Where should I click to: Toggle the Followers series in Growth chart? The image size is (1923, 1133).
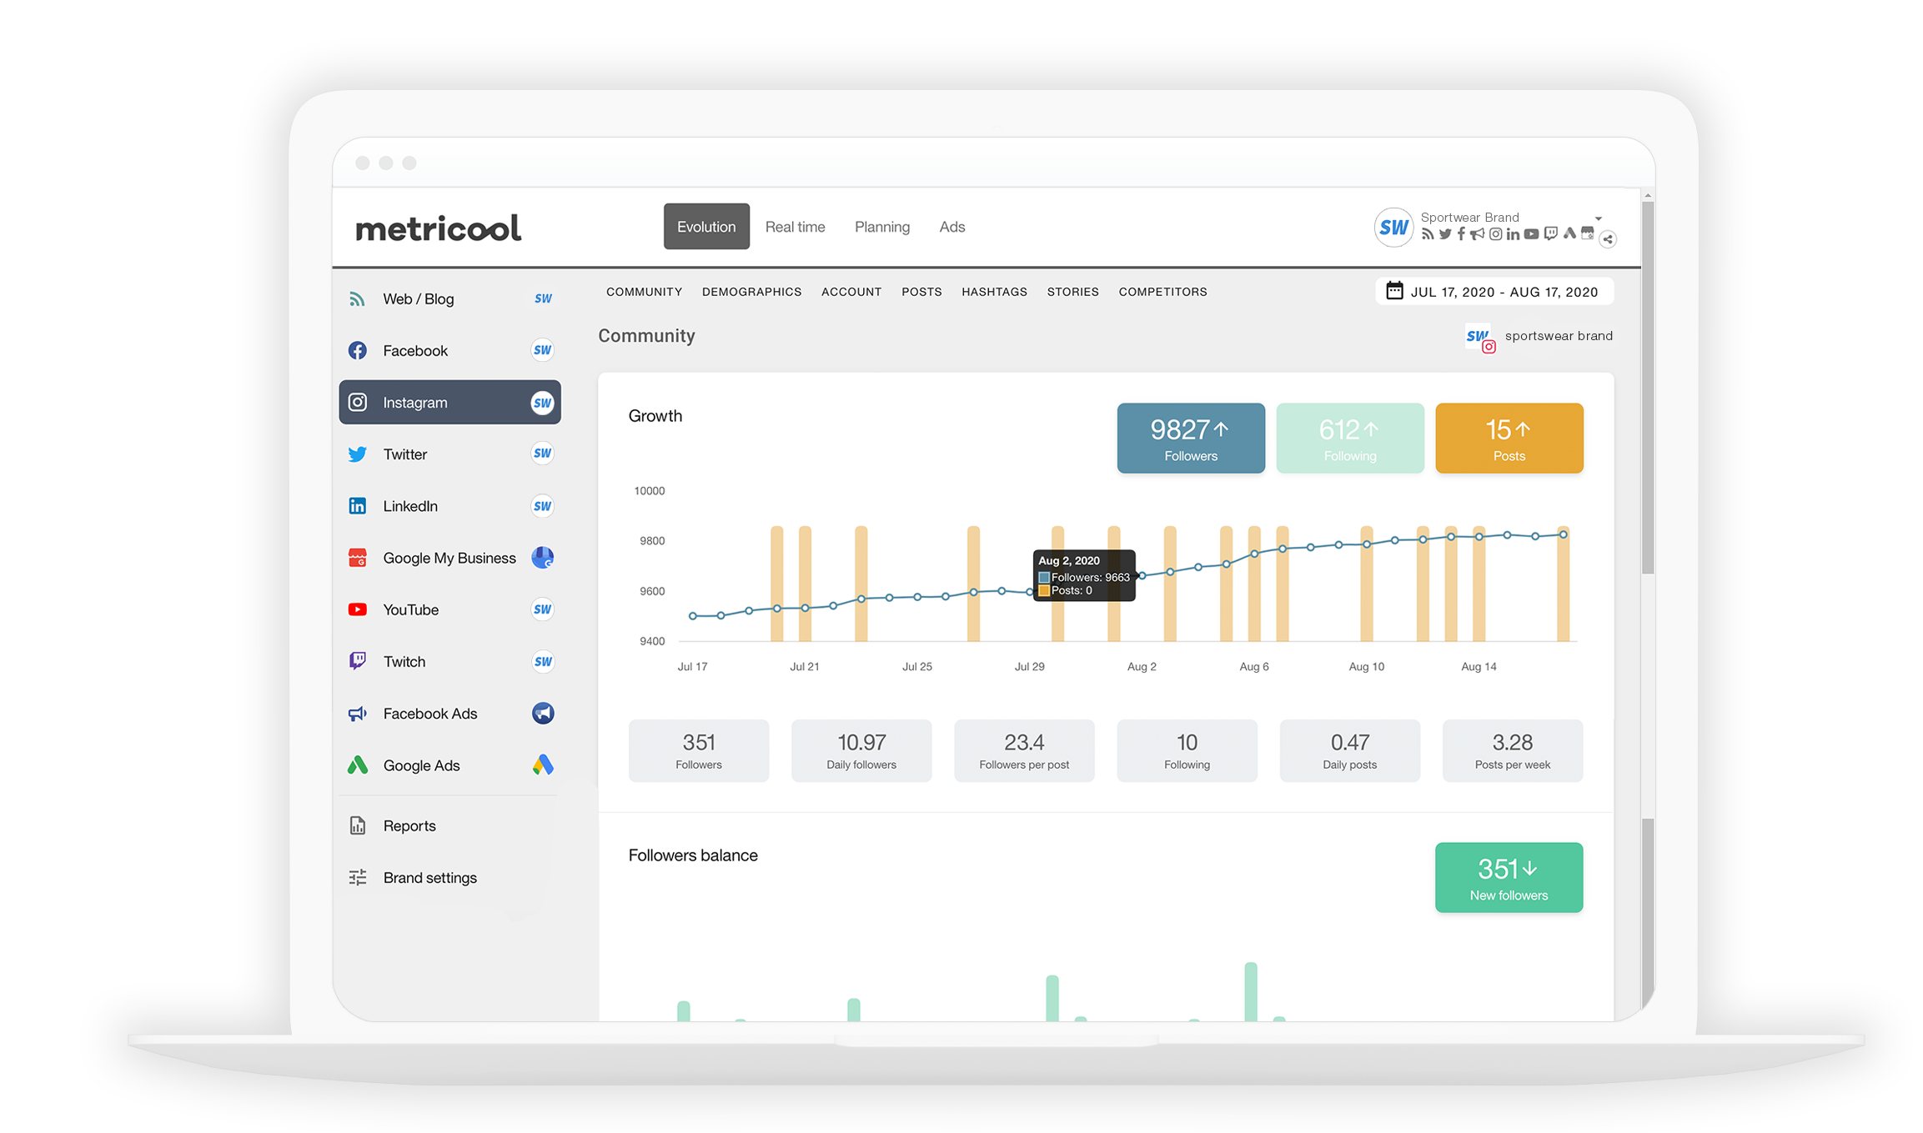[1190, 439]
